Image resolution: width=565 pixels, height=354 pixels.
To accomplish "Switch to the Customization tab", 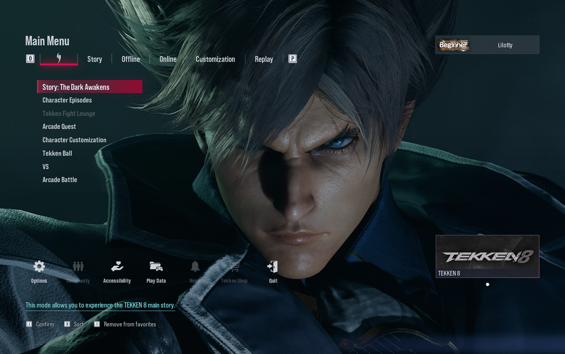I will click(x=215, y=59).
